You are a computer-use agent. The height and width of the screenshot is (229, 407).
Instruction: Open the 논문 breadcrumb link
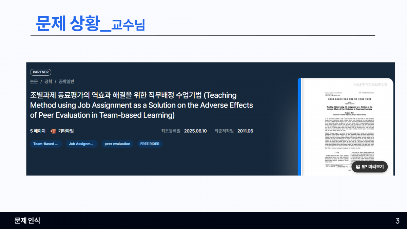pyautogui.click(x=34, y=81)
